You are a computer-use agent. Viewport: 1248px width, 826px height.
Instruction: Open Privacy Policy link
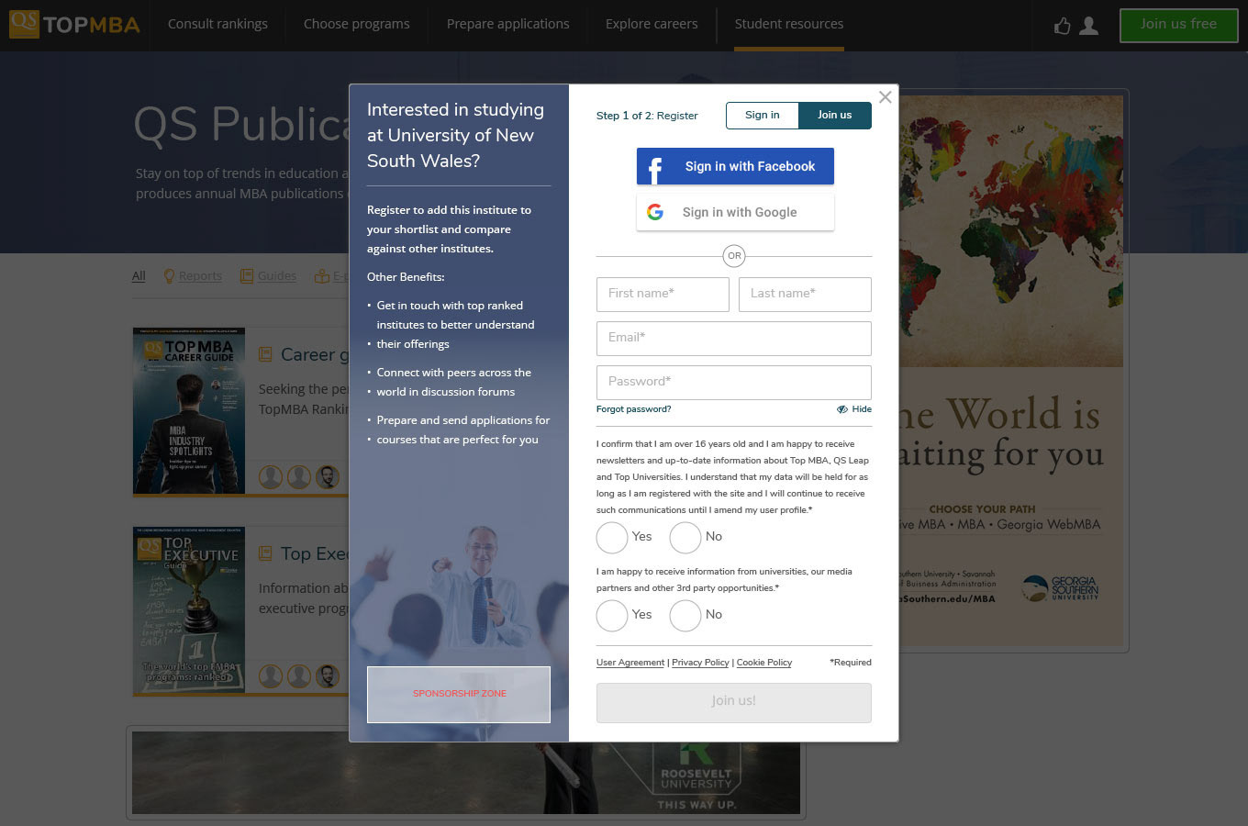tap(700, 663)
